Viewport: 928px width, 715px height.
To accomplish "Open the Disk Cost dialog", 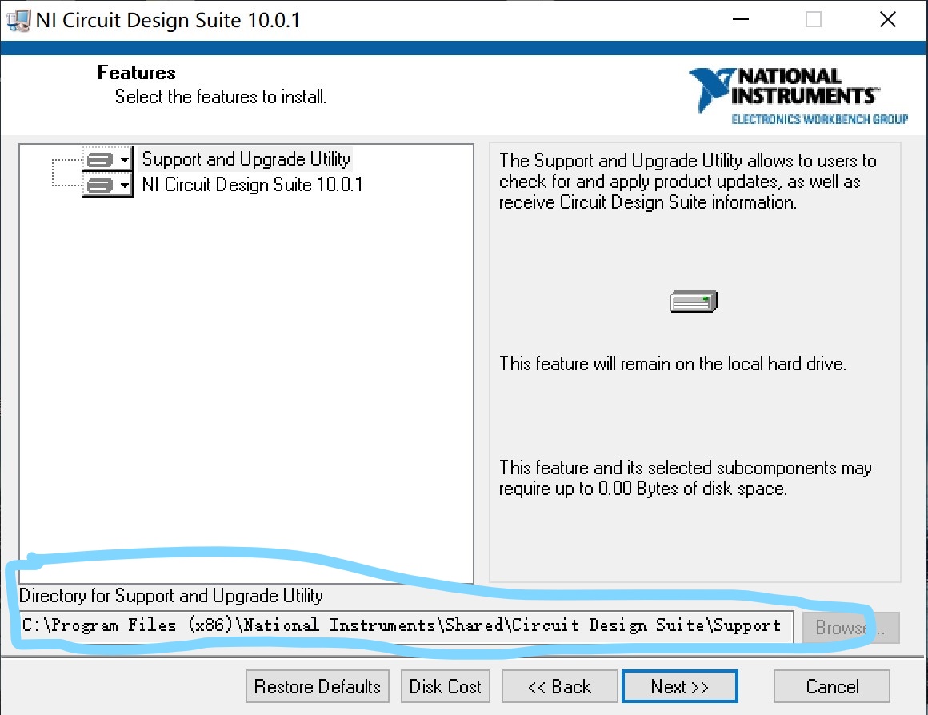I will (445, 686).
